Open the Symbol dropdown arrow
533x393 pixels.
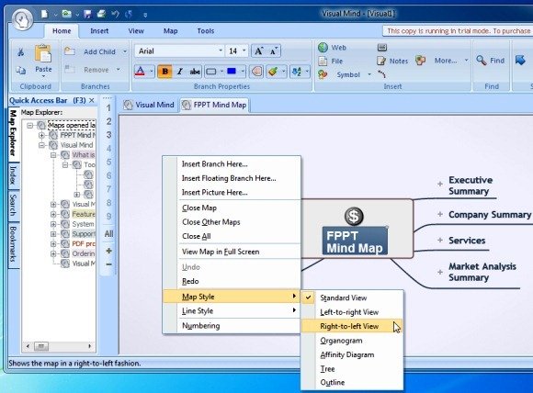click(369, 74)
